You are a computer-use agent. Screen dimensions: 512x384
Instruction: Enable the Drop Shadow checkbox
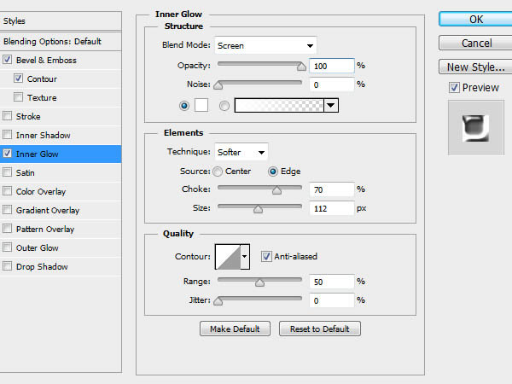coord(7,266)
